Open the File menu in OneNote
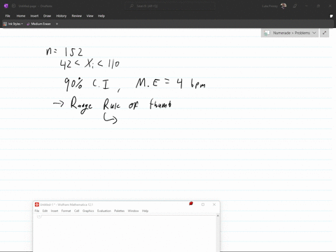 click(x=8, y=16)
